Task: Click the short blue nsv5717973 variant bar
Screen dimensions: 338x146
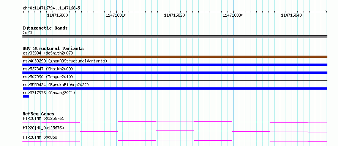Action: point(26,96)
